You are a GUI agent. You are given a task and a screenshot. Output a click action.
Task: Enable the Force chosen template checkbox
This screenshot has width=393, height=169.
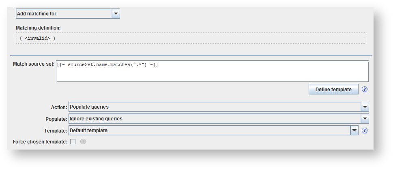click(x=73, y=141)
